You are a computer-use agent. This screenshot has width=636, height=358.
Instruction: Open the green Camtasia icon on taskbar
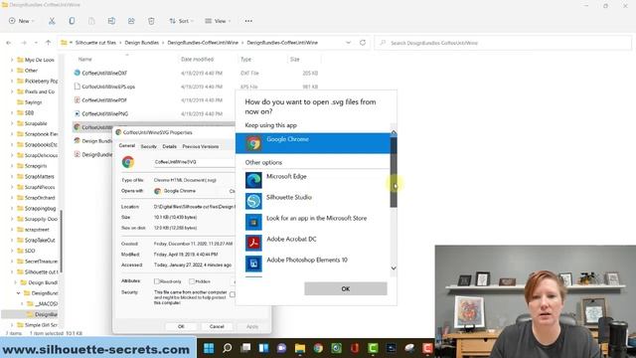[x=373, y=348]
